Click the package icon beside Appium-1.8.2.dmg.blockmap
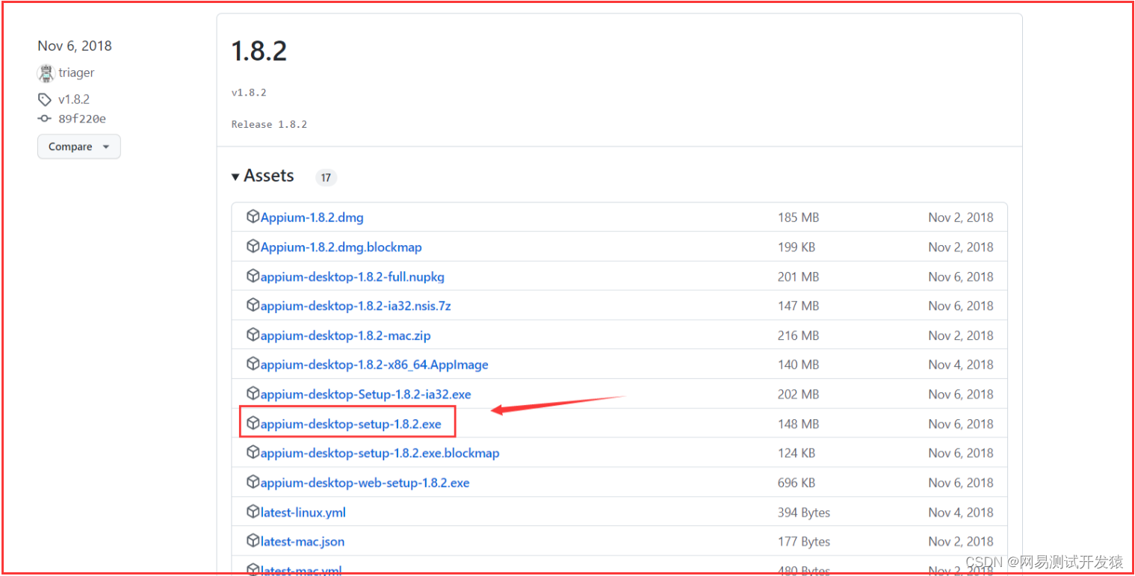 [253, 247]
